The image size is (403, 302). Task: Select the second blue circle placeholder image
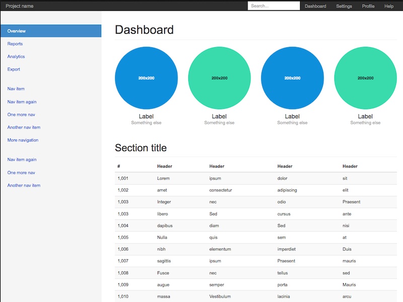292,78
